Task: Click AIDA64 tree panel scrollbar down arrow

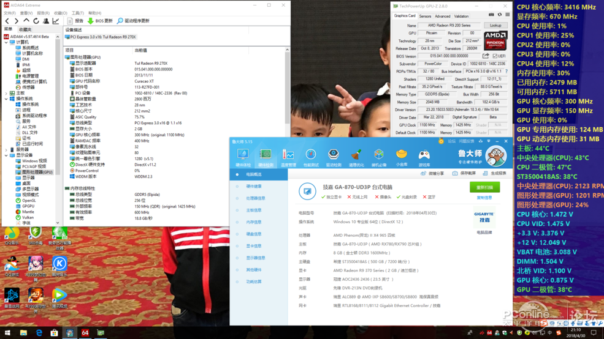Action: [x=58, y=223]
